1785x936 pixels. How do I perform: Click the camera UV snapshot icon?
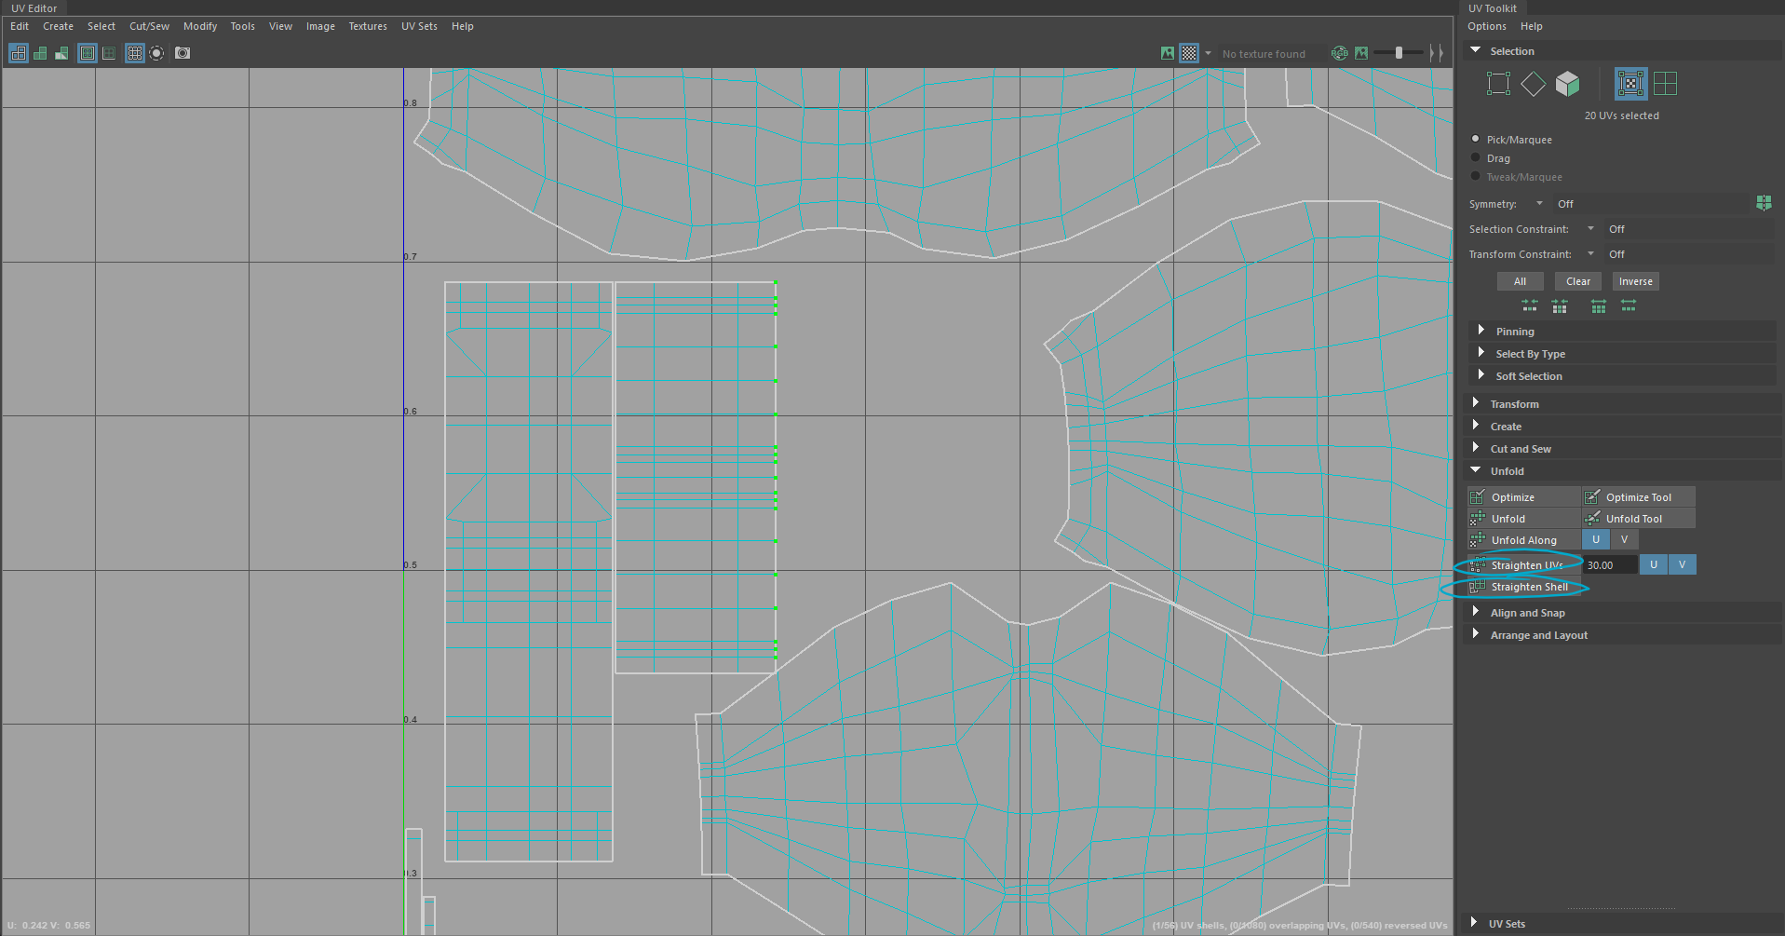[x=183, y=53]
